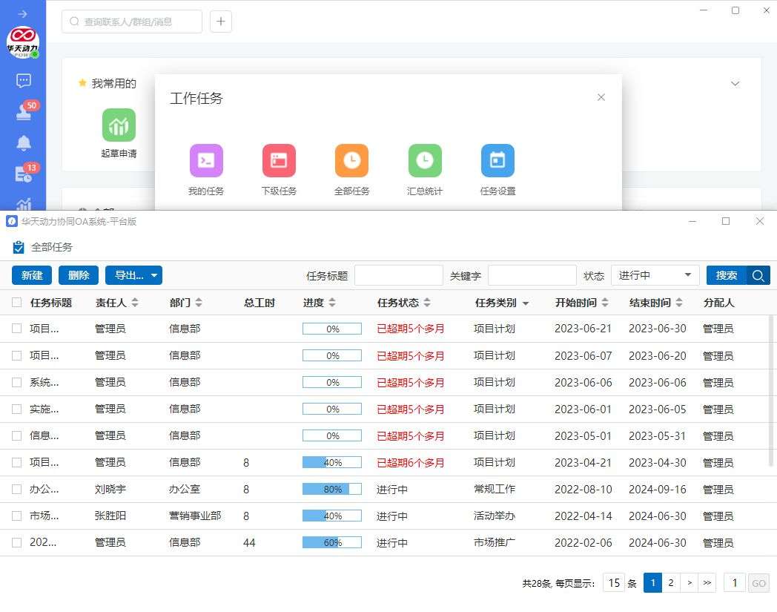The image size is (777, 612).
Task: Go to page 2 of results
Action: [x=670, y=582]
